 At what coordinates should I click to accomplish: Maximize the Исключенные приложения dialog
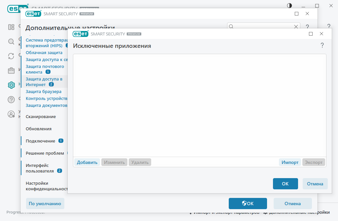(311, 34)
